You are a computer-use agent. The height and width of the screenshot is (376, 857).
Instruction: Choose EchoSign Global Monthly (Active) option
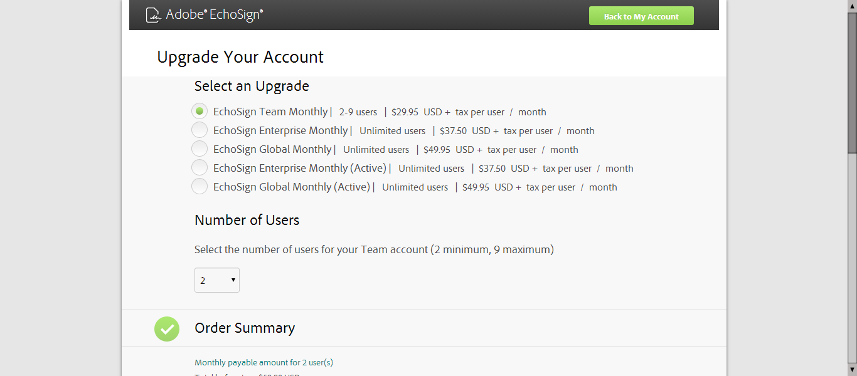(200, 187)
